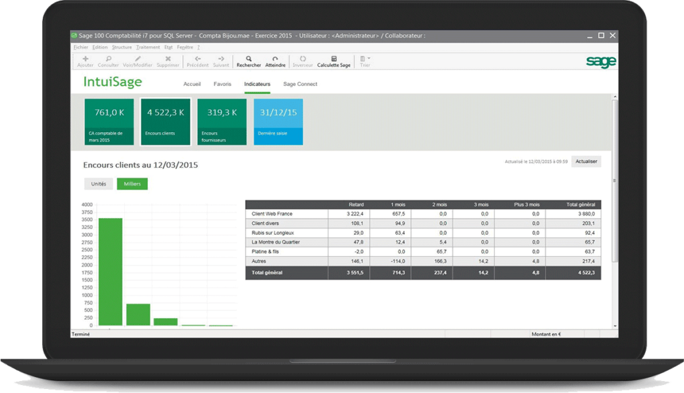Activate the Atteindre function
The width and height of the screenshot is (684, 393).
click(x=275, y=60)
